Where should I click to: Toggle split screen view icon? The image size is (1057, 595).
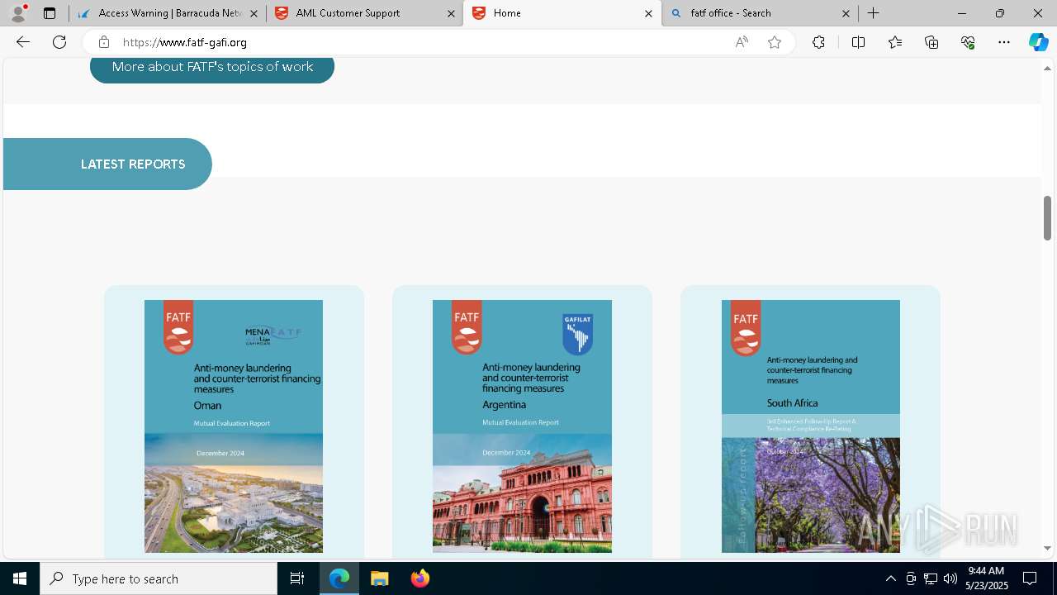pyautogui.click(x=858, y=42)
